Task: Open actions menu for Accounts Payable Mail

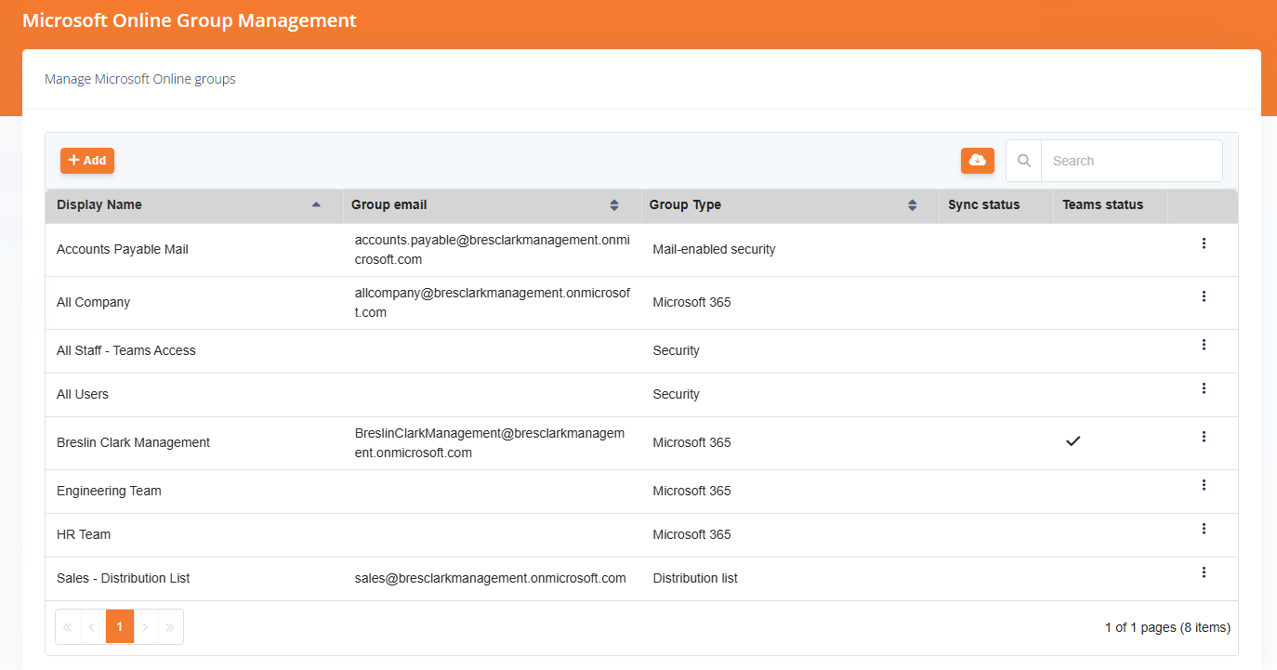Action: pos(1204,243)
